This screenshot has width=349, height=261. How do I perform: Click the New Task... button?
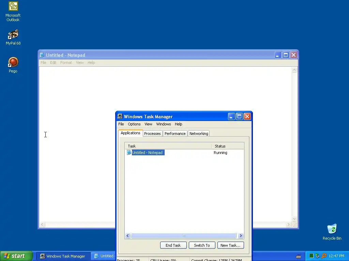click(x=230, y=245)
